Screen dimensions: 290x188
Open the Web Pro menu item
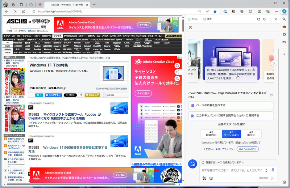point(46,36)
